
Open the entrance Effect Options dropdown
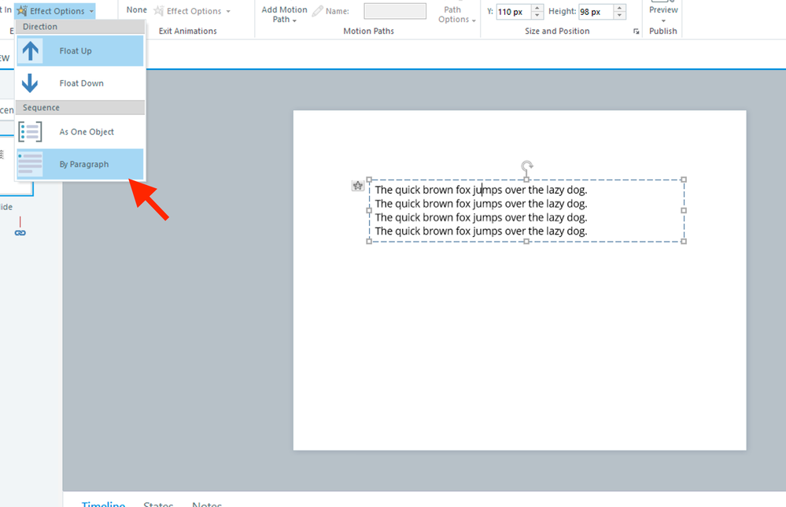55,11
